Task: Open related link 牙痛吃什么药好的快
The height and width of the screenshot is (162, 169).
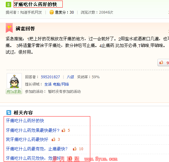Action: (x=25, y=121)
